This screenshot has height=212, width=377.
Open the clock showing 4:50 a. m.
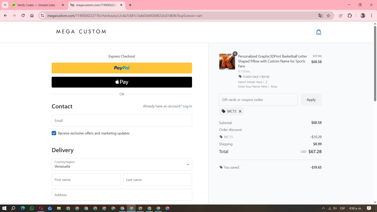355,208
